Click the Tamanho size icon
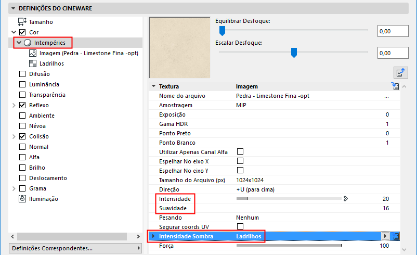This screenshot has width=417, height=255. coord(22,21)
